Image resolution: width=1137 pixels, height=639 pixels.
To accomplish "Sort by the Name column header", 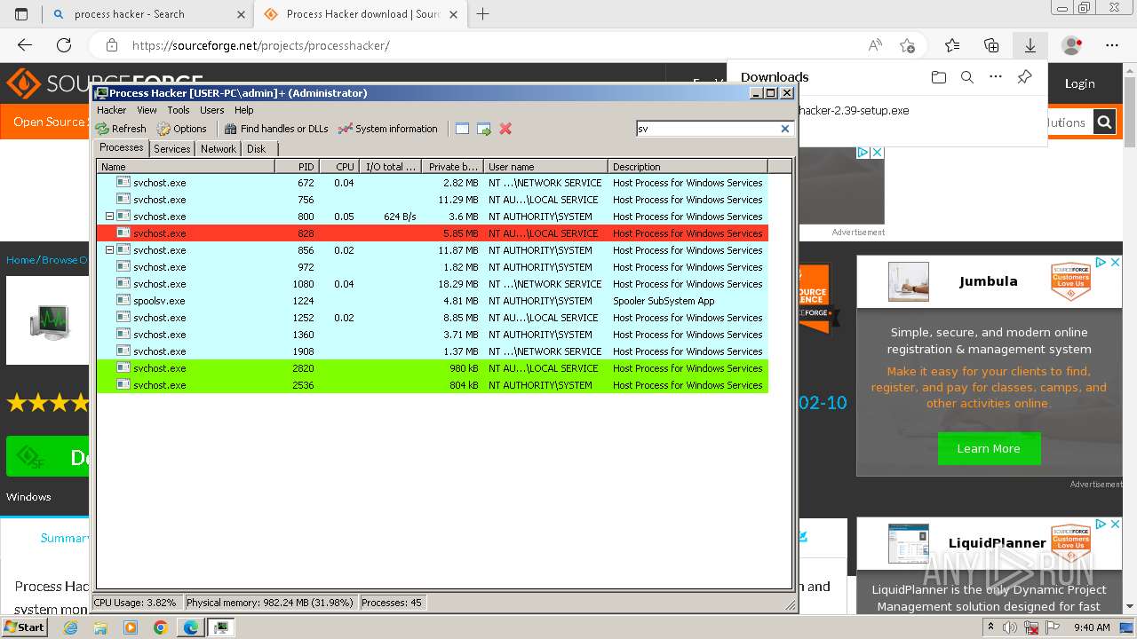I will tap(186, 167).
